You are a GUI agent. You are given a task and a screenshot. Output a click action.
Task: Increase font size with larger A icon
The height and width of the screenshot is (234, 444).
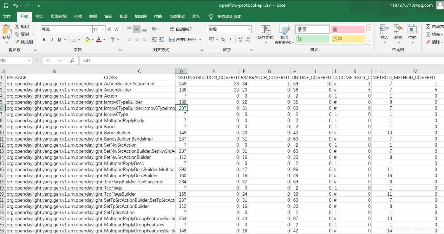tap(109, 29)
